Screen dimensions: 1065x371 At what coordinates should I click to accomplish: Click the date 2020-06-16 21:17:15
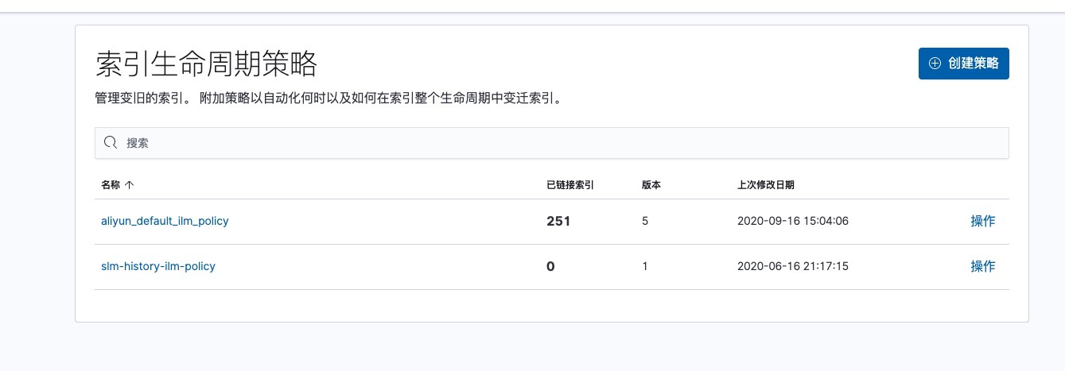793,266
